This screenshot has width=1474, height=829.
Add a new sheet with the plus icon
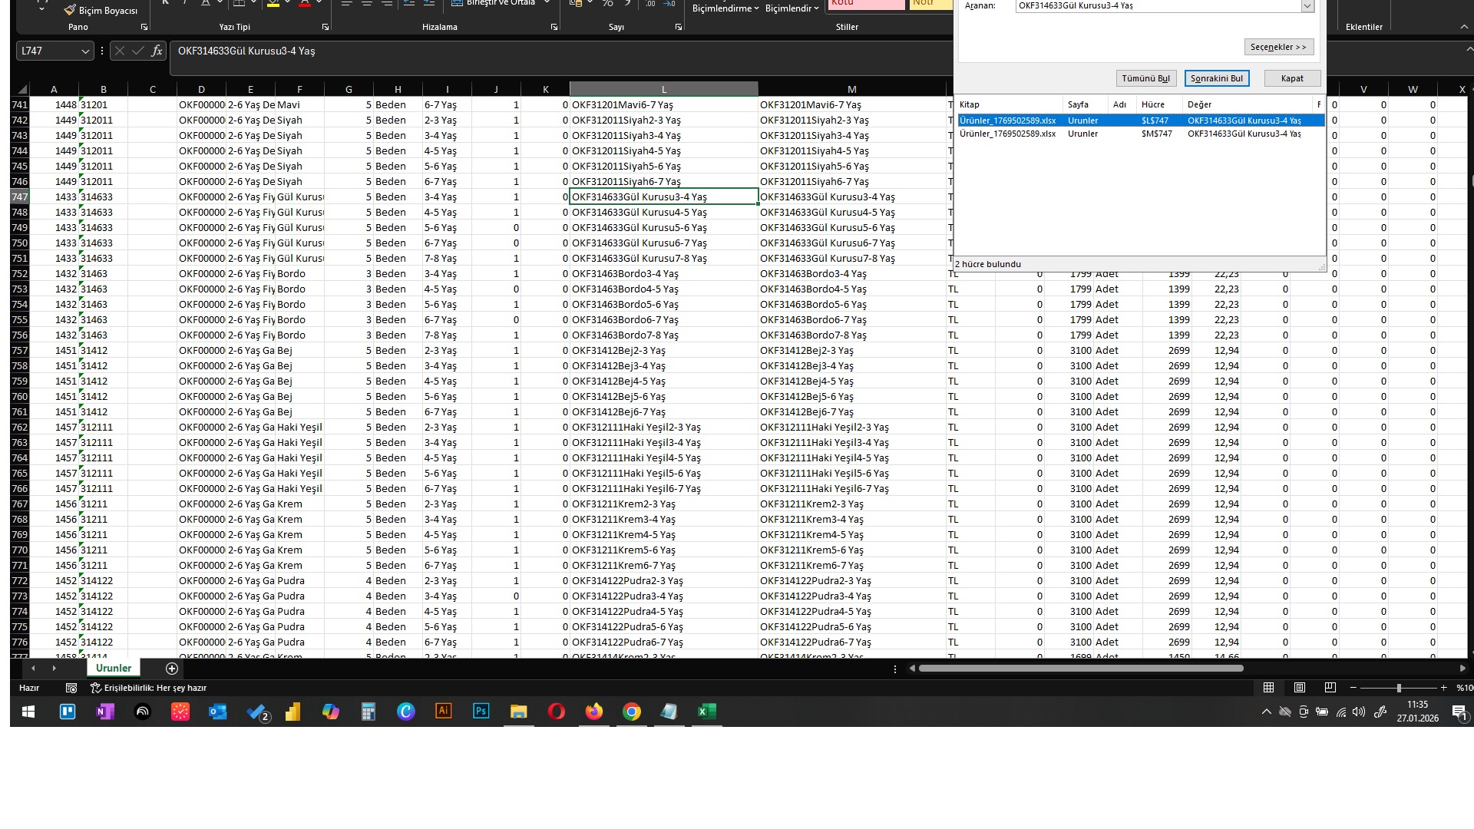click(172, 669)
